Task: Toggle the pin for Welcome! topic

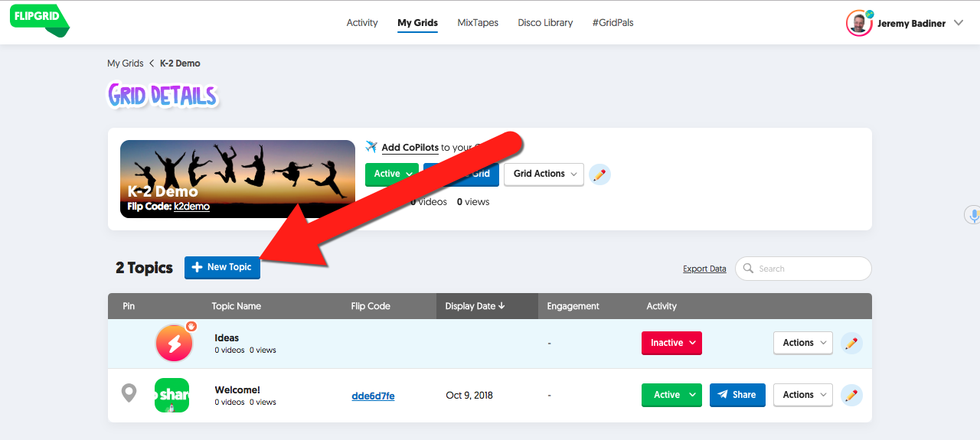Action: coord(129,394)
